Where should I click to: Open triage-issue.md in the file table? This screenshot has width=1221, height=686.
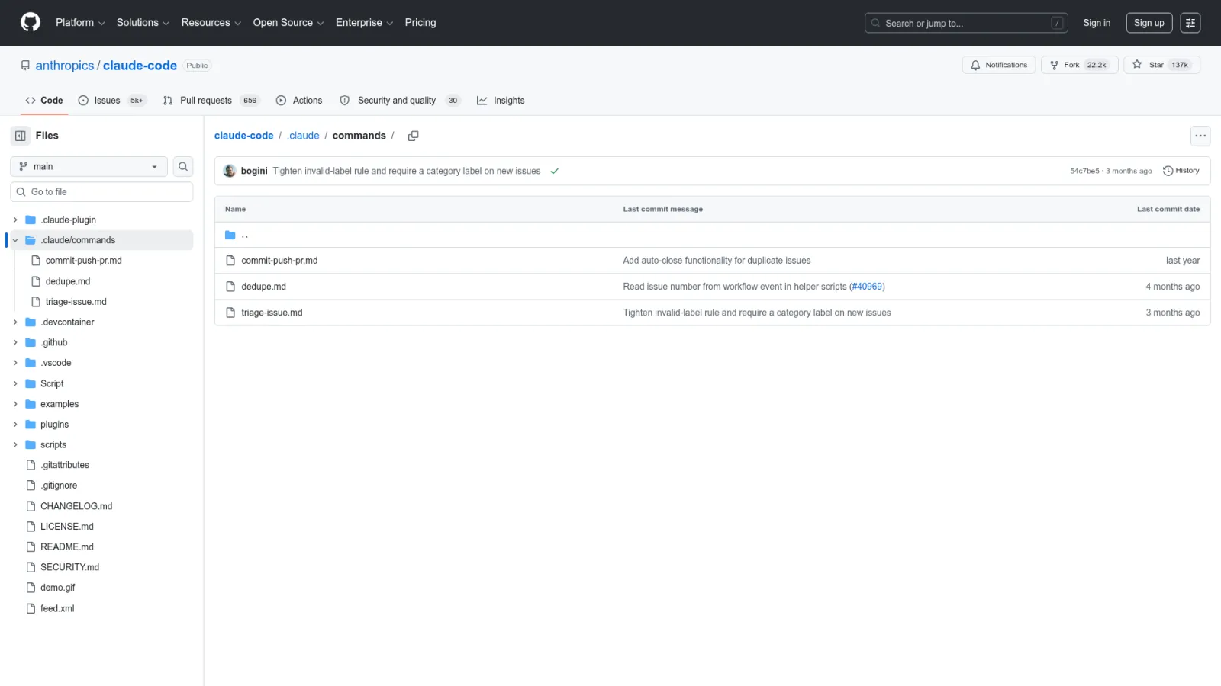[x=272, y=313]
